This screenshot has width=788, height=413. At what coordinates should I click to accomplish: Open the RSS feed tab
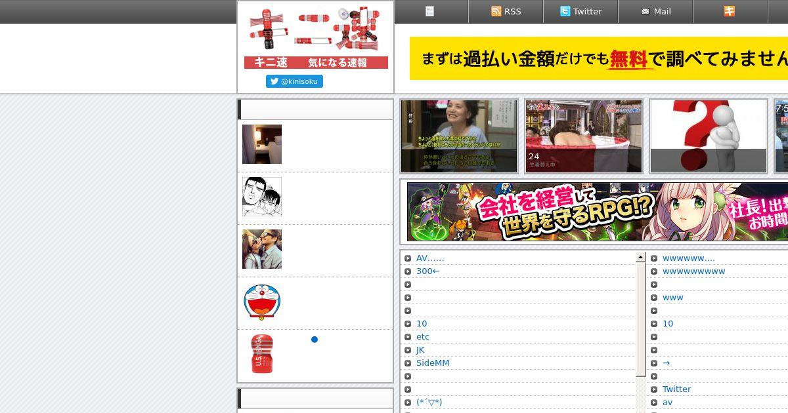(506, 11)
